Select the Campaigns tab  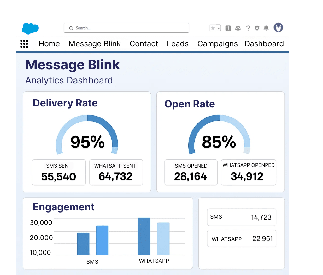pyautogui.click(x=217, y=44)
